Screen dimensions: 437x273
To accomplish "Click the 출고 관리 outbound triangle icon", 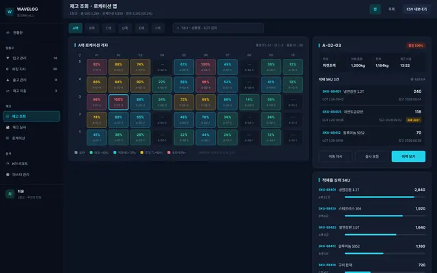I will tap(8, 80).
